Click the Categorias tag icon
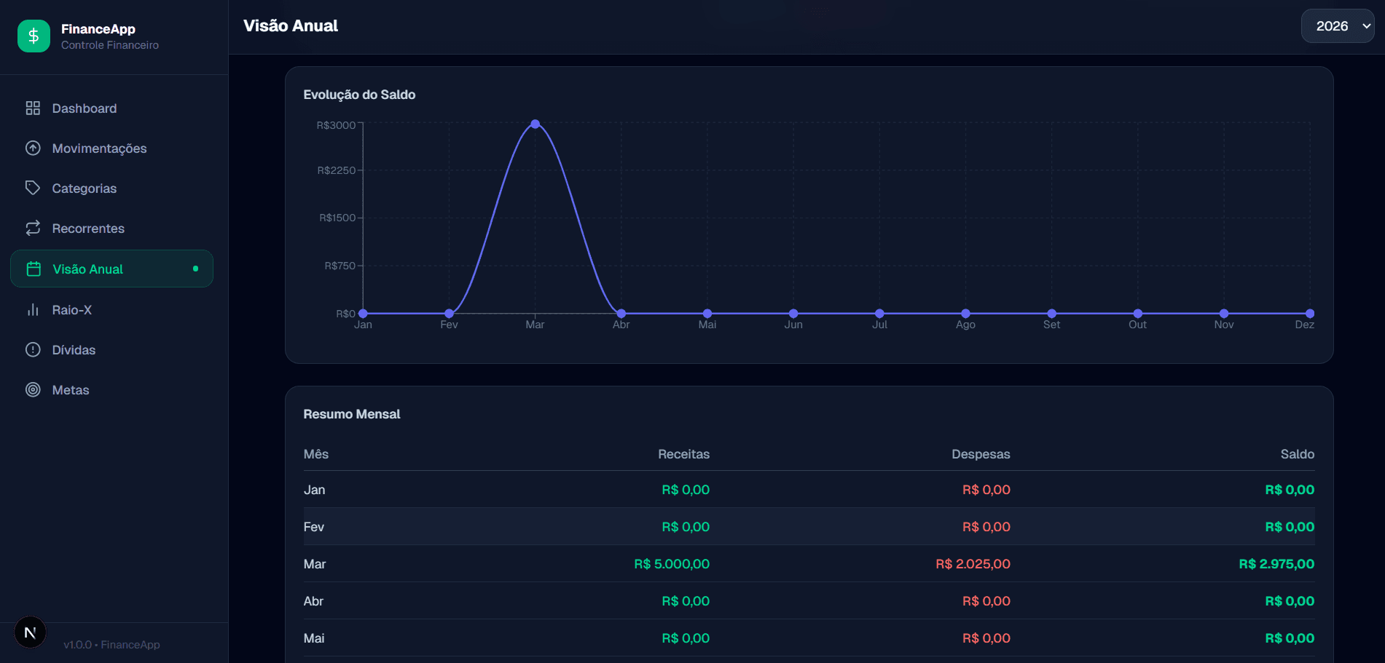1385x663 pixels. [x=33, y=188]
